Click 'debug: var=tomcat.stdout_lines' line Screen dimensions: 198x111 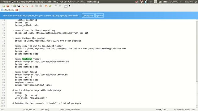click(x=32, y=85)
